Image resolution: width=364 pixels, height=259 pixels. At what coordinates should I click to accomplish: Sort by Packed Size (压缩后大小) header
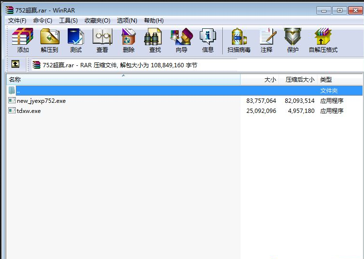(298, 79)
